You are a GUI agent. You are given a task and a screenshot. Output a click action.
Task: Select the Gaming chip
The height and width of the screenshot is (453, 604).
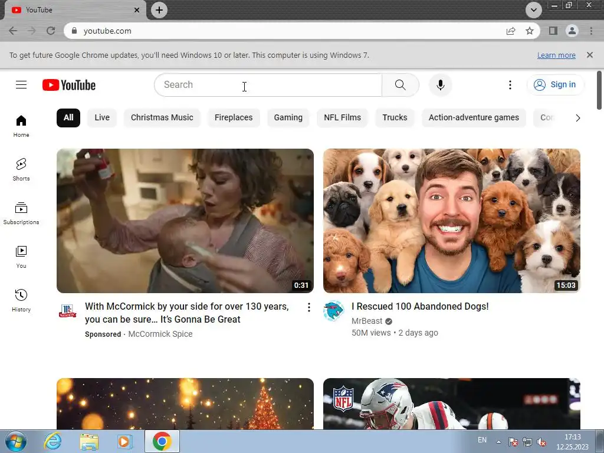coord(288,117)
